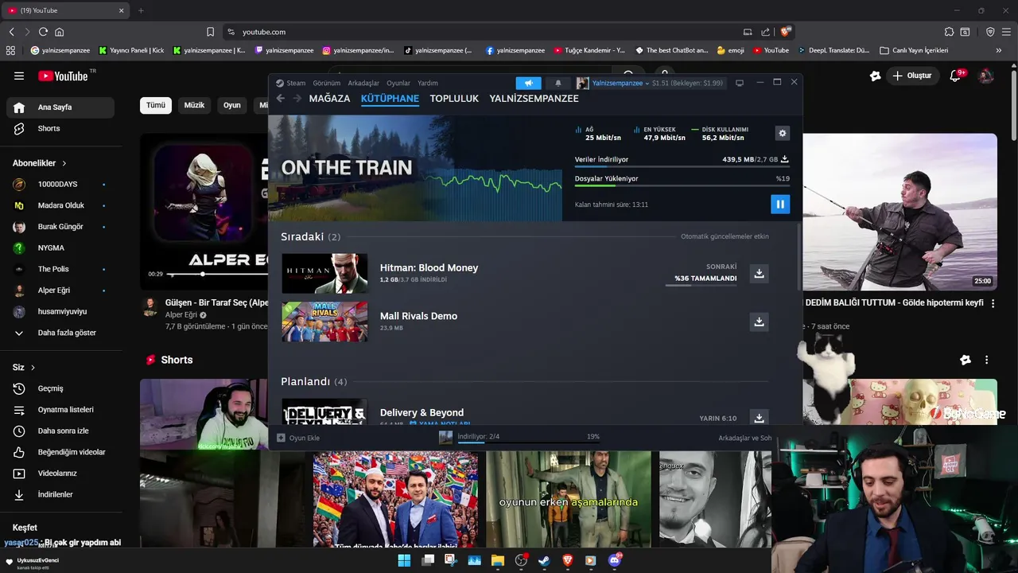The height and width of the screenshot is (573, 1018).
Task: Open Windows Start menu
Action: (404, 560)
